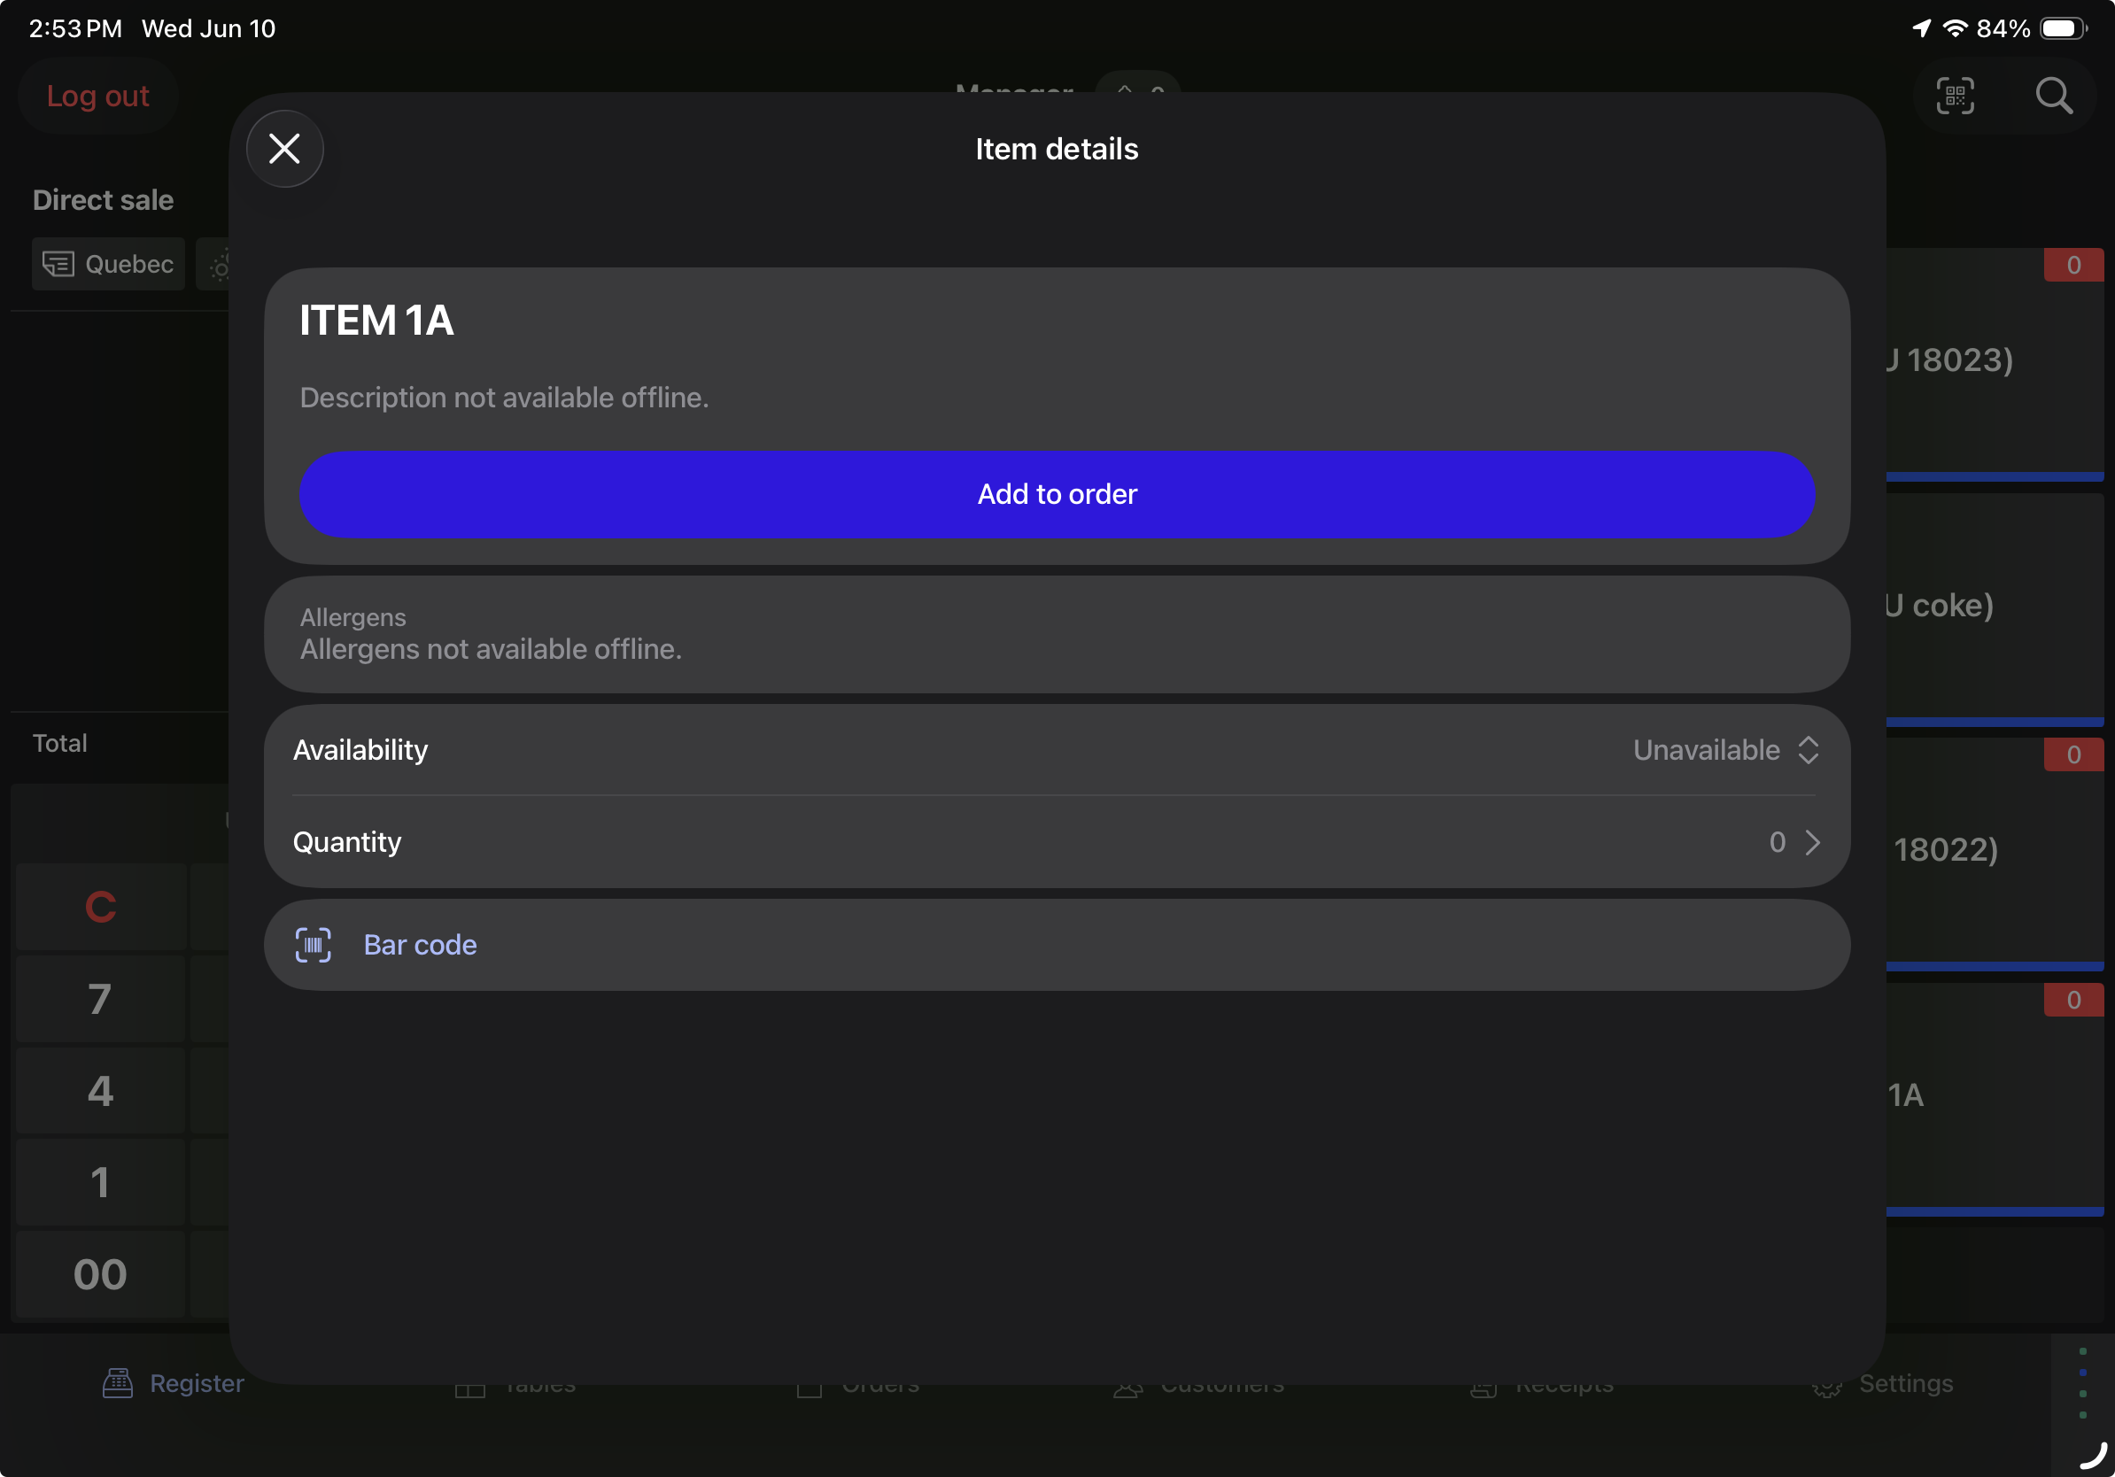Select the 1A product tile behind dialog

1995,1100
